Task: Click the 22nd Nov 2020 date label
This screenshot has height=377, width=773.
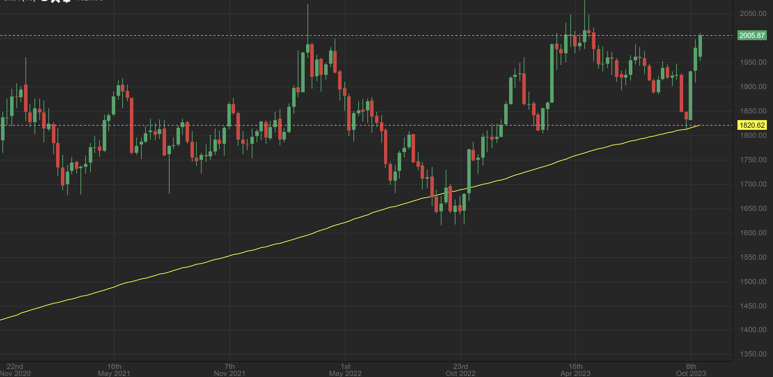Action: pos(15,370)
